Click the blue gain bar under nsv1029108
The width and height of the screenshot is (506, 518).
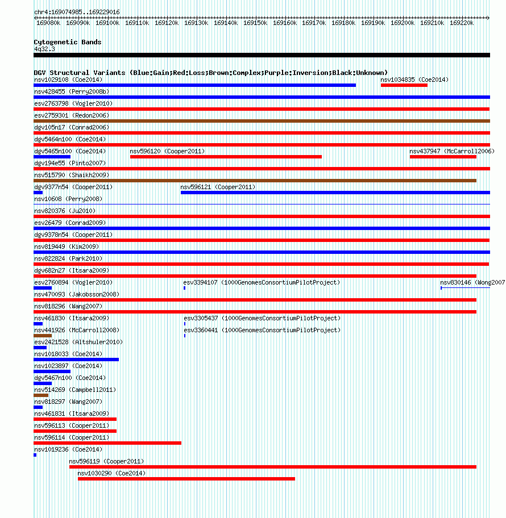click(195, 85)
